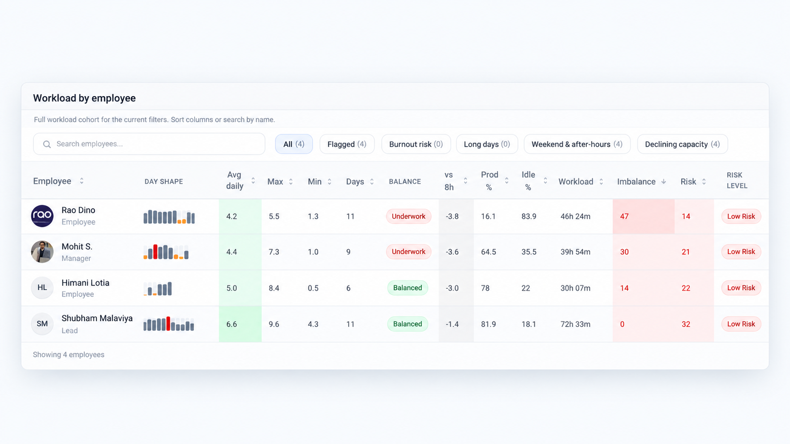
Task: View Rao Dino's day shape chart
Action: (169, 217)
